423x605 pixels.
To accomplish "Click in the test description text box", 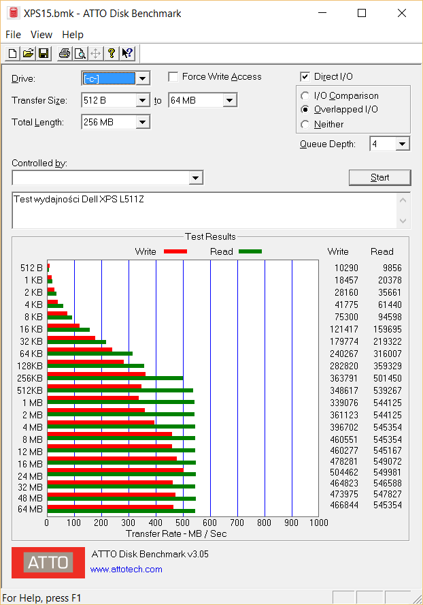I will (204, 211).
